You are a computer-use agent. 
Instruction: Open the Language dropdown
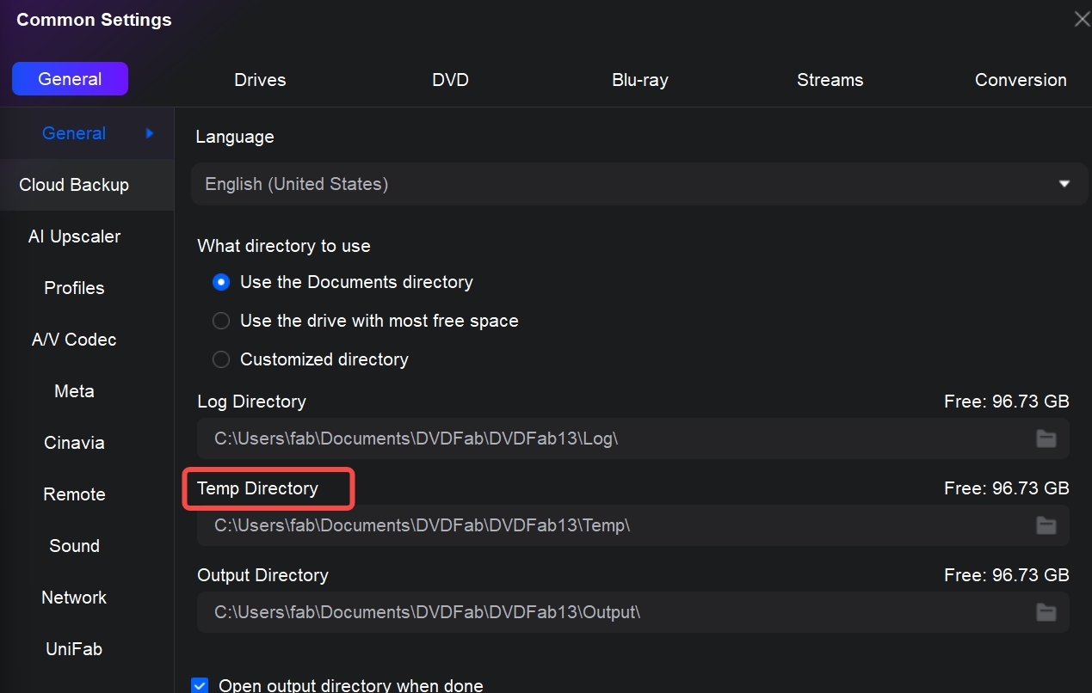point(639,184)
